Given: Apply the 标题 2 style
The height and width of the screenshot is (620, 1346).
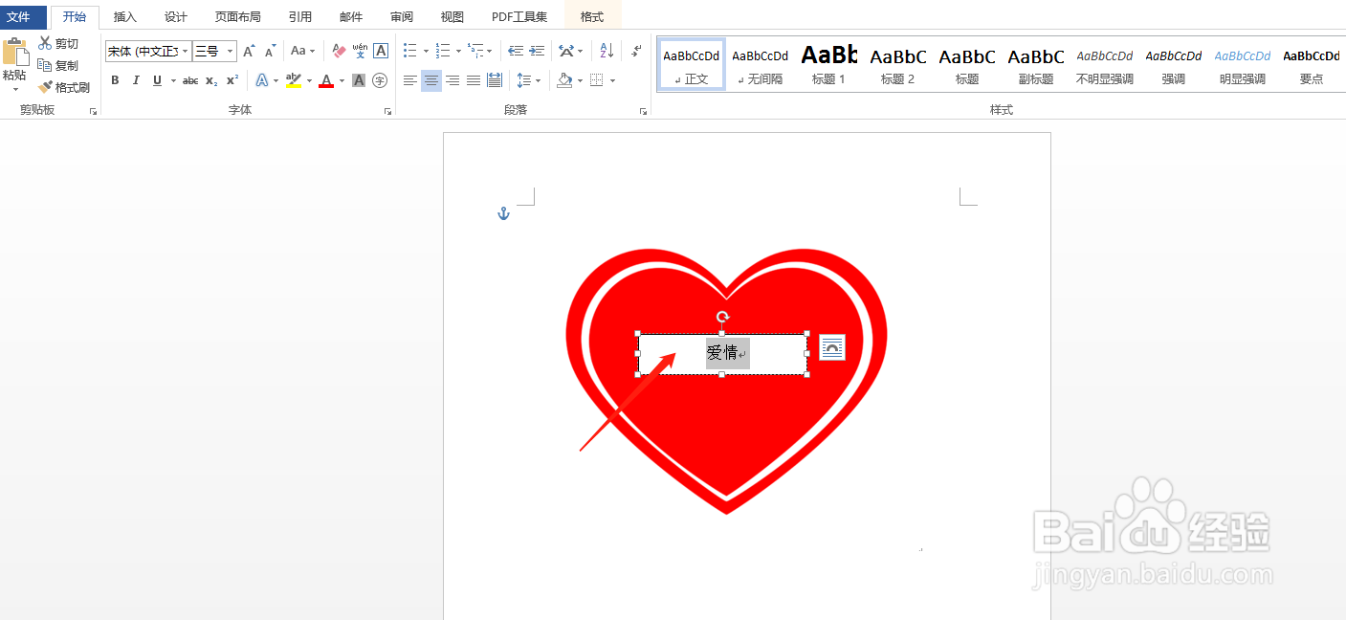Looking at the screenshot, I should click(x=898, y=65).
